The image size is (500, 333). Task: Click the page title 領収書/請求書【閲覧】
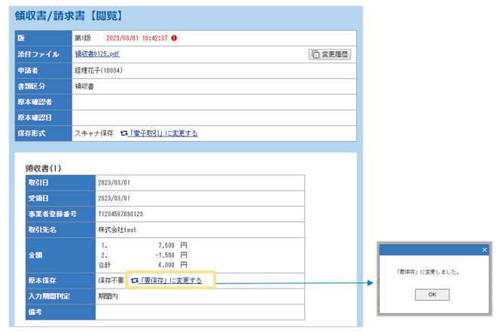(69, 15)
